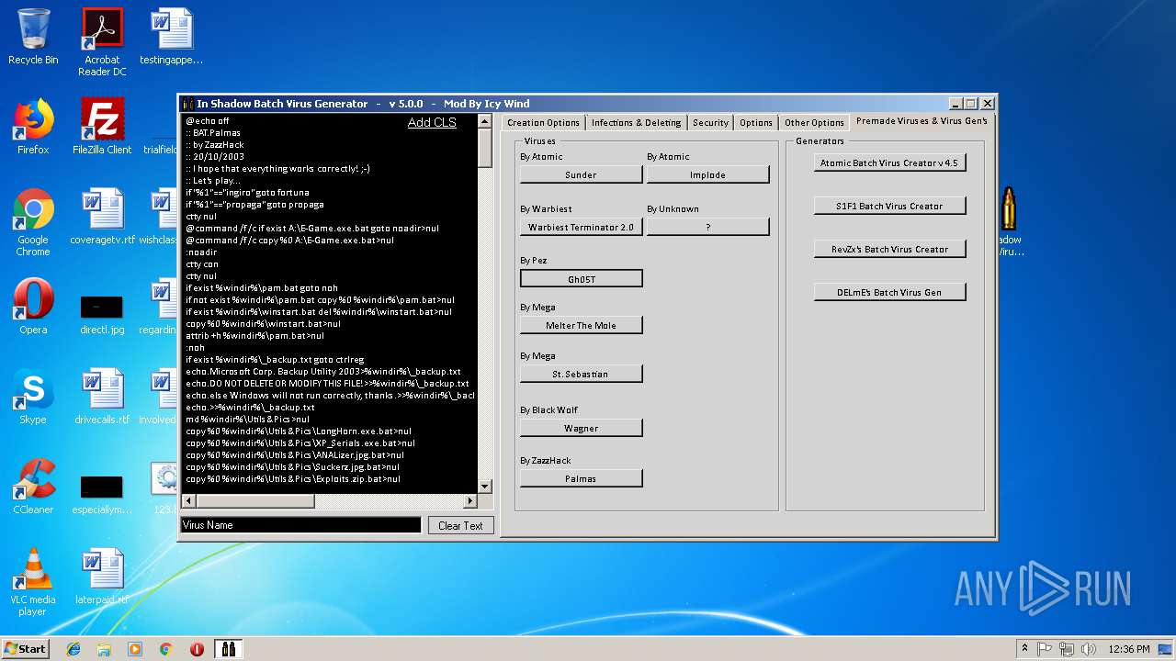Click horizontal scrollbar left arrow in code pane
This screenshot has width=1176, height=661.
pyautogui.click(x=188, y=501)
